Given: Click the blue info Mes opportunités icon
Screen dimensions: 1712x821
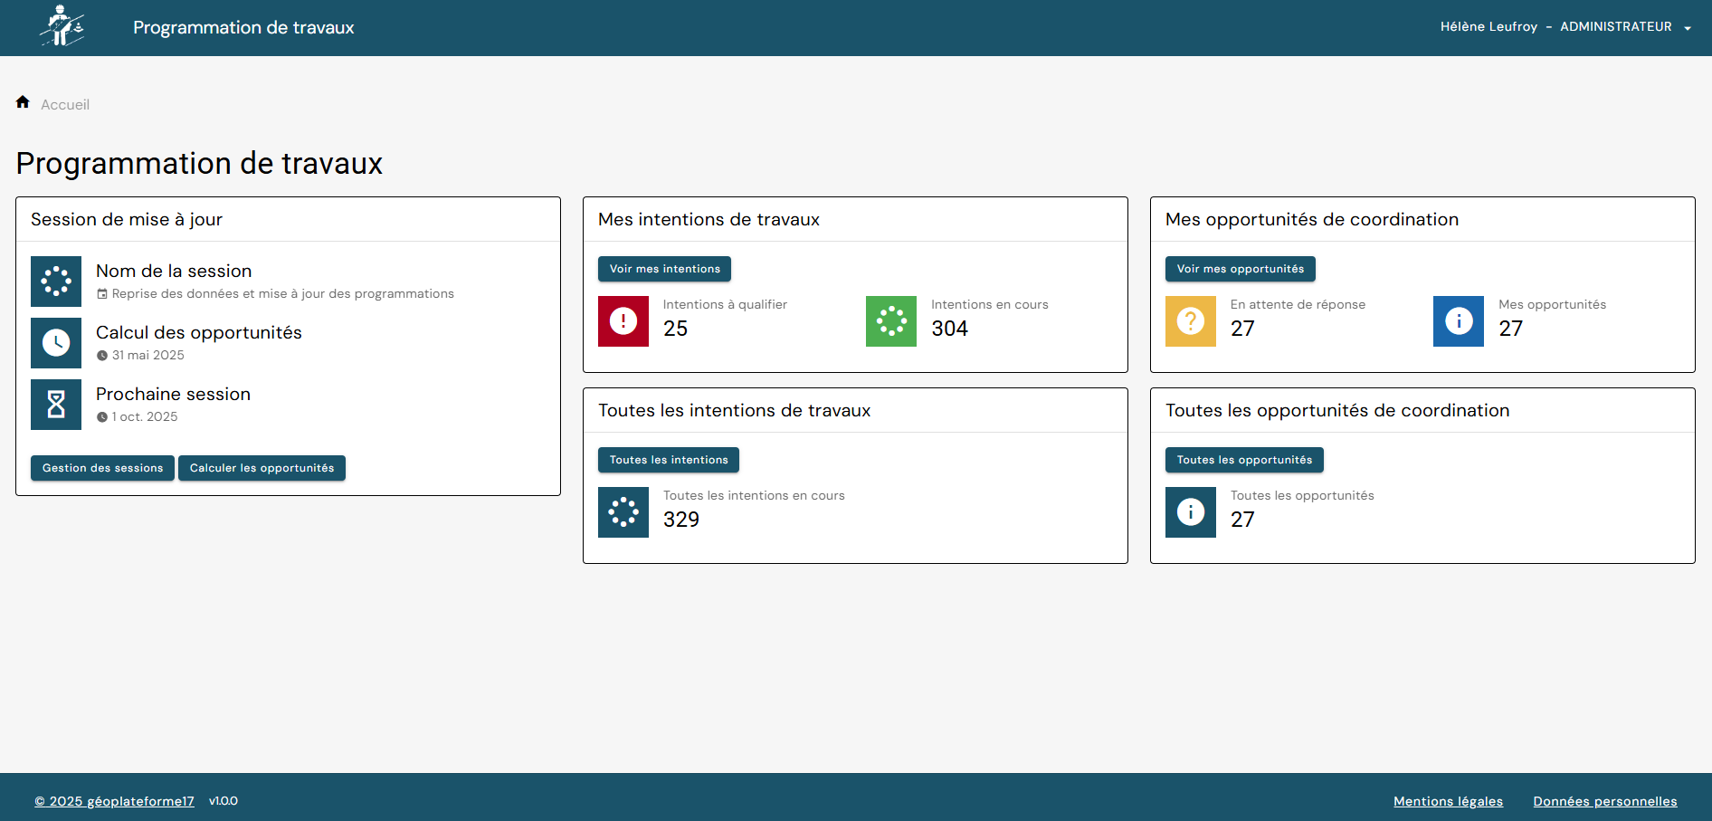Looking at the screenshot, I should (1458, 321).
